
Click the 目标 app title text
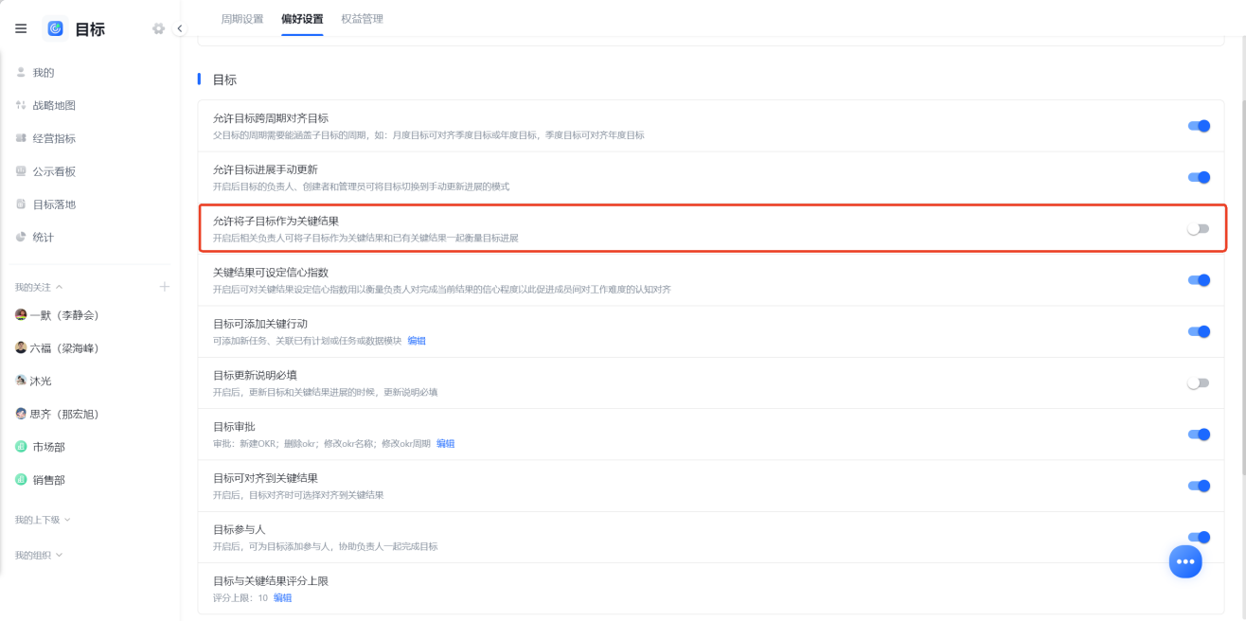pyautogui.click(x=90, y=29)
